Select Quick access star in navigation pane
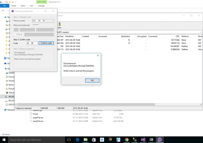The height and width of the screenshot is (143, 203). tap(5, 17)
